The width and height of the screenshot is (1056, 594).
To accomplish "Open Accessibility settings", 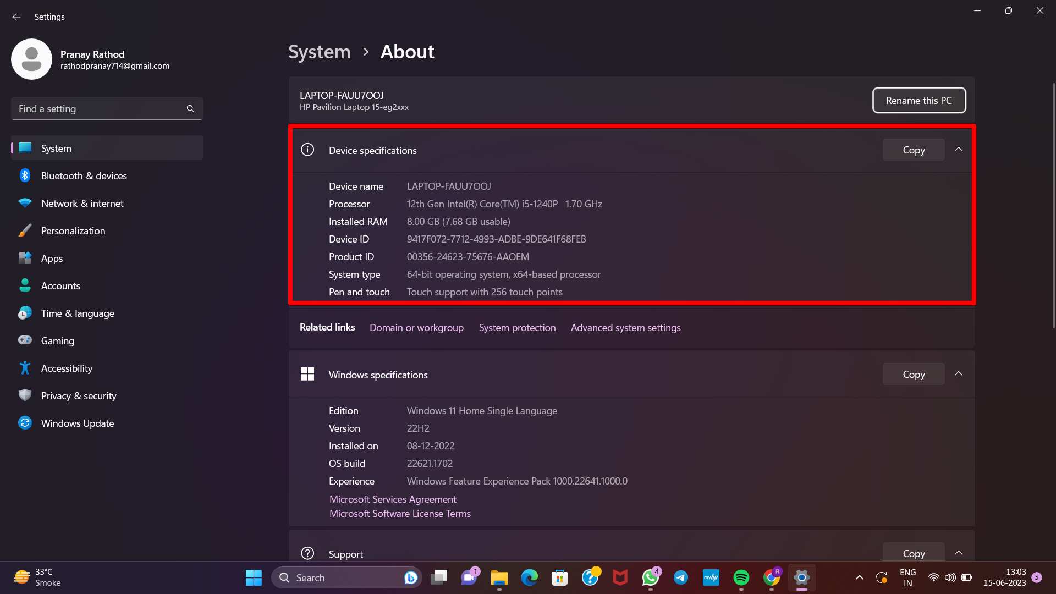I will (107, 368).
